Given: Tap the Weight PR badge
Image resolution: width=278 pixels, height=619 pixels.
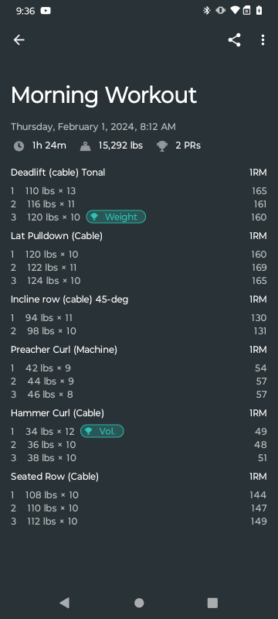Looking at the screenshot, I should pyautogui.click(x=116, y=217).
